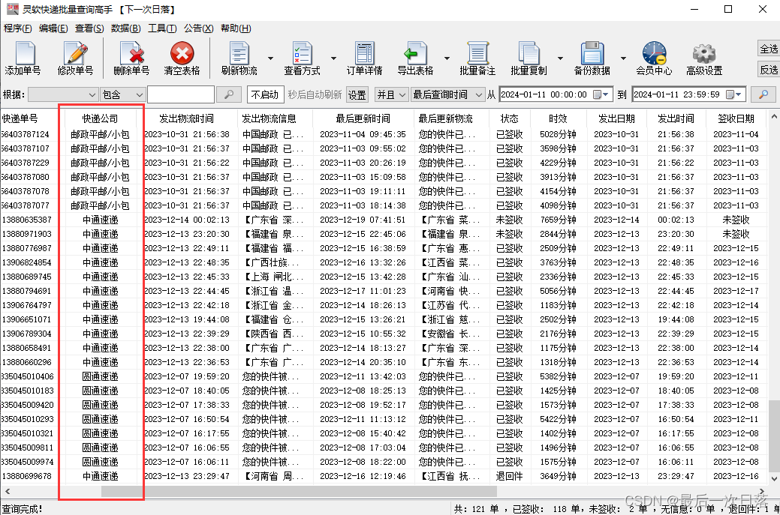The height and width of the screenshot is (515, 780).
Task: Click the 批量复制 batch copy icon
Action: 529,58
